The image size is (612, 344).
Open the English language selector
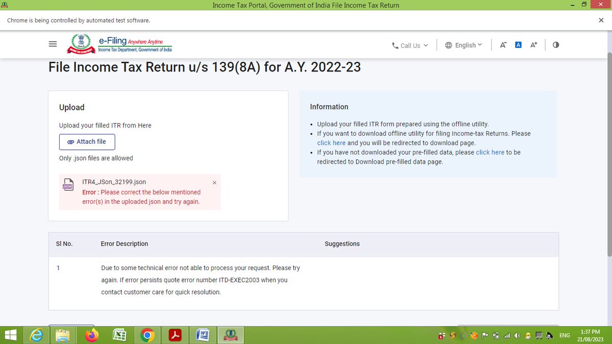pyautogui.click(x=463, y=45)
